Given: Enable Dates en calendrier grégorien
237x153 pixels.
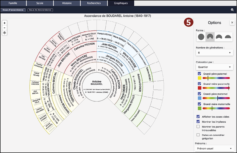Looking at the screenshot, I should click(x=198, y=135).
